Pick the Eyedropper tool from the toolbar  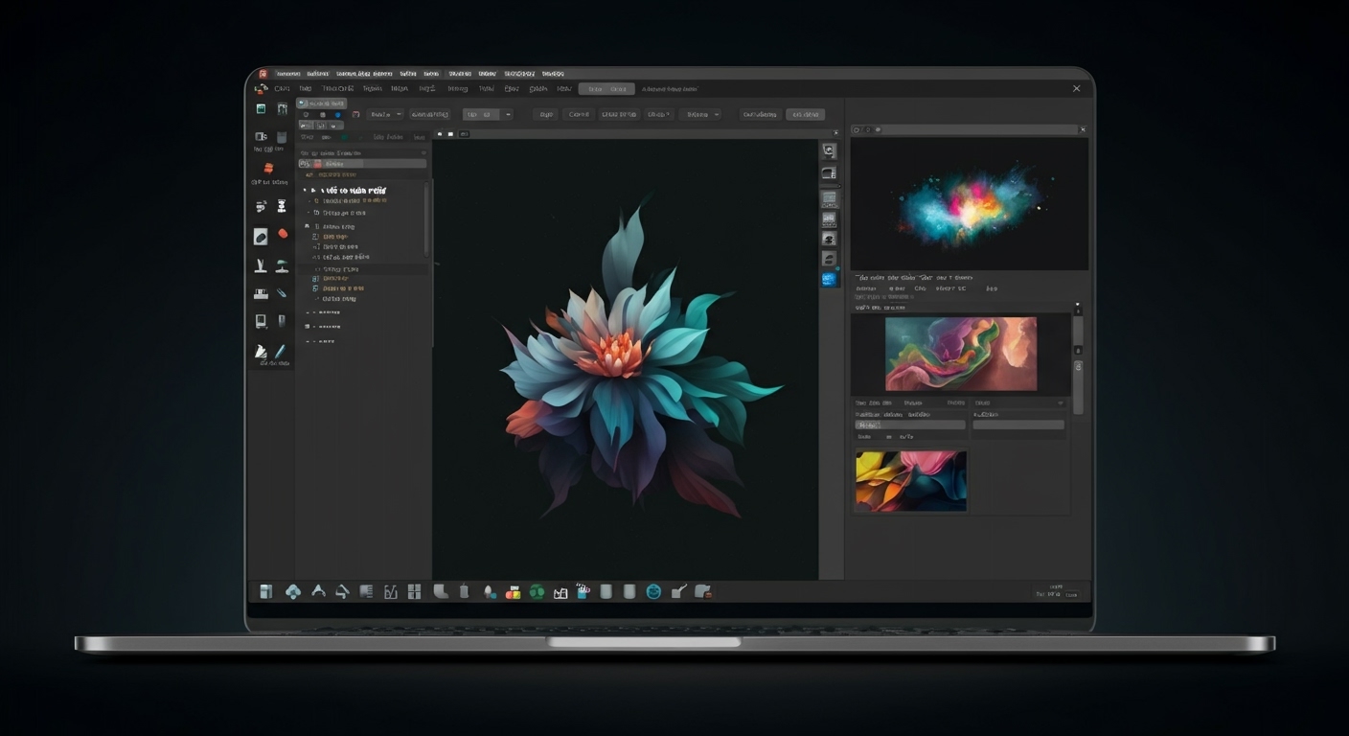(x=280, y=292)
